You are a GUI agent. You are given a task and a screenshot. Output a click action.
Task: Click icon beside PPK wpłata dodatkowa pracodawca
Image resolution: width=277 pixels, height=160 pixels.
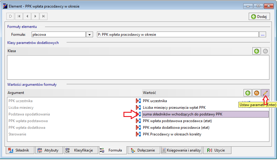pos(138,128)
